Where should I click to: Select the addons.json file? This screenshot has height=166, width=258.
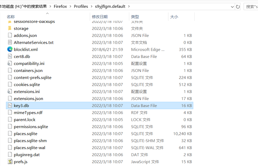(x=25, y=35)
